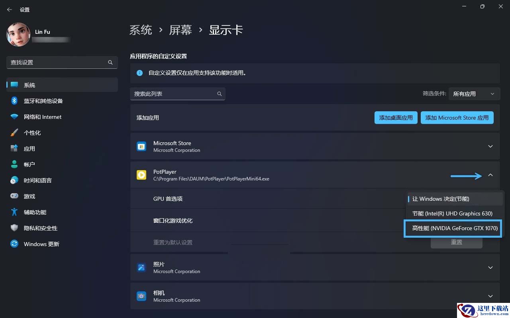Click magnifier icon in 搜索此列表 box

(x=220, y=94)
